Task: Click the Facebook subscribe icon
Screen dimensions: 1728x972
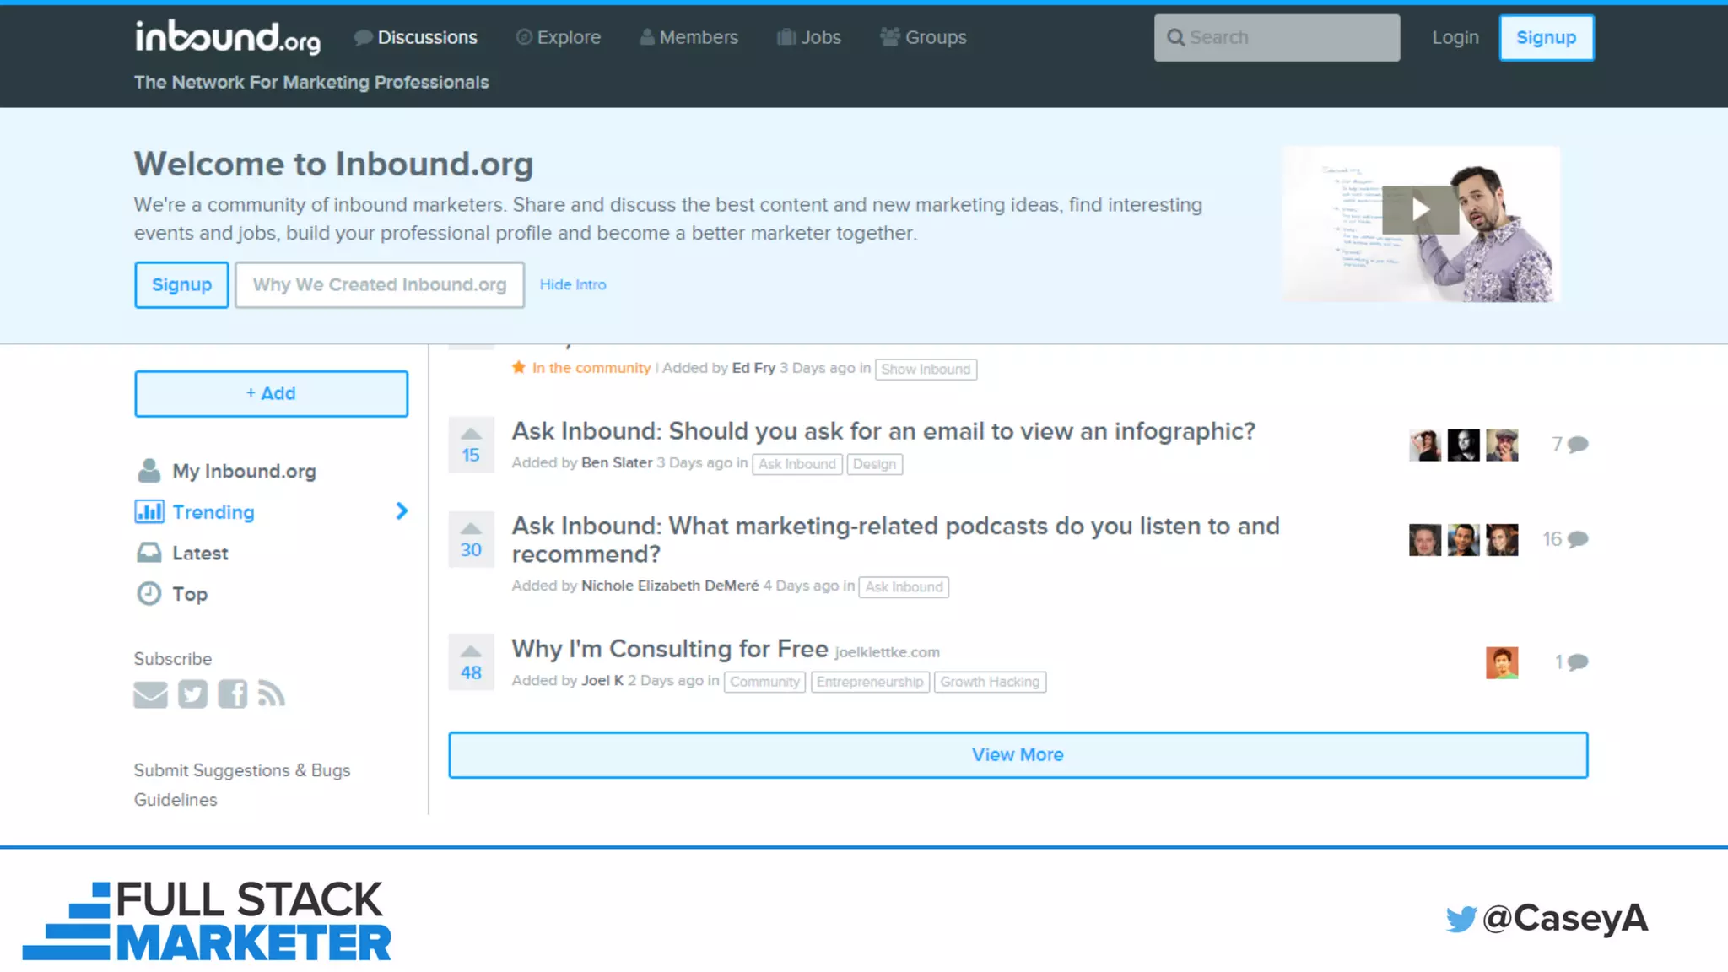Action: point(233,694)
